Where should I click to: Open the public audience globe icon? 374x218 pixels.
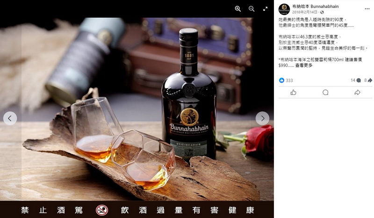click(x=322, y=12)
